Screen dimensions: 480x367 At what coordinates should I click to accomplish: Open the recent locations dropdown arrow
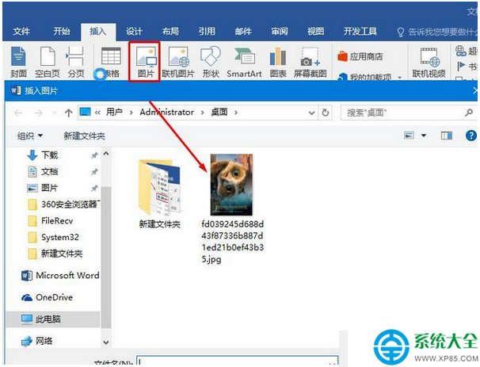(x=55, y=113)
